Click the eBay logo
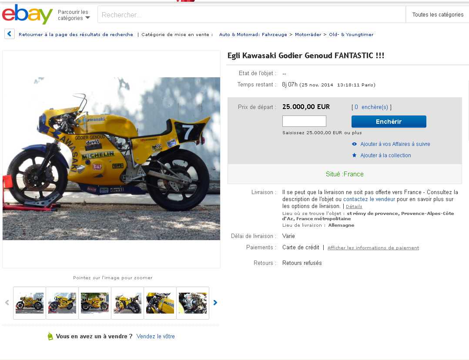This screenshot has width=469, height=360. click(27, 14)
